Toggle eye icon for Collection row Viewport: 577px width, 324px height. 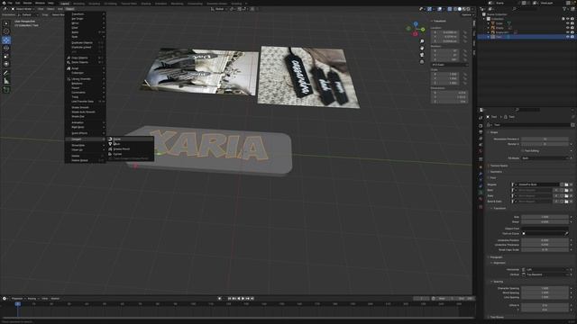point(568,19)
